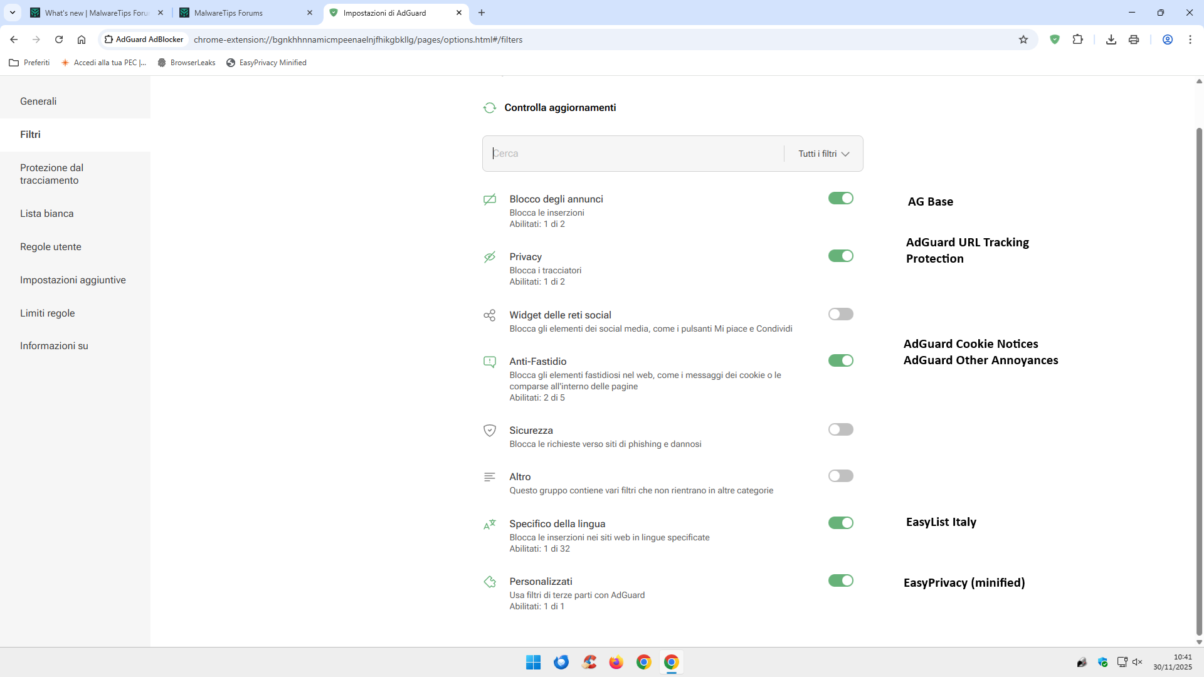
Task: Open the EasyPrivacy Minified bookmark
Action: 267,63
